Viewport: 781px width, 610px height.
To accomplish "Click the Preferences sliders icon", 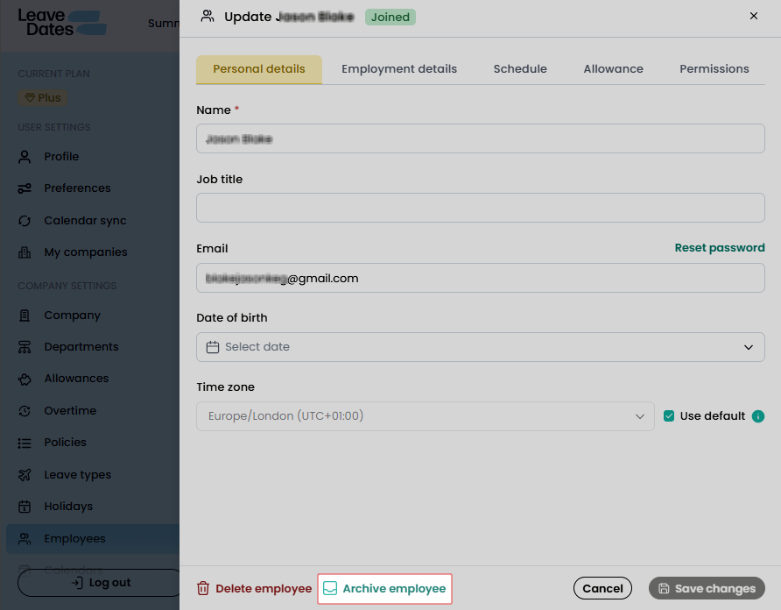I will coord(25,188).
